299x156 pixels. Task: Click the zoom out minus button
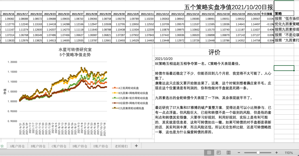point(239,153)
